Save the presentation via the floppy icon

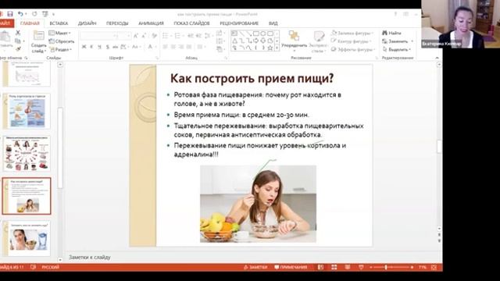pyautogui.click(x=10, y=14)
